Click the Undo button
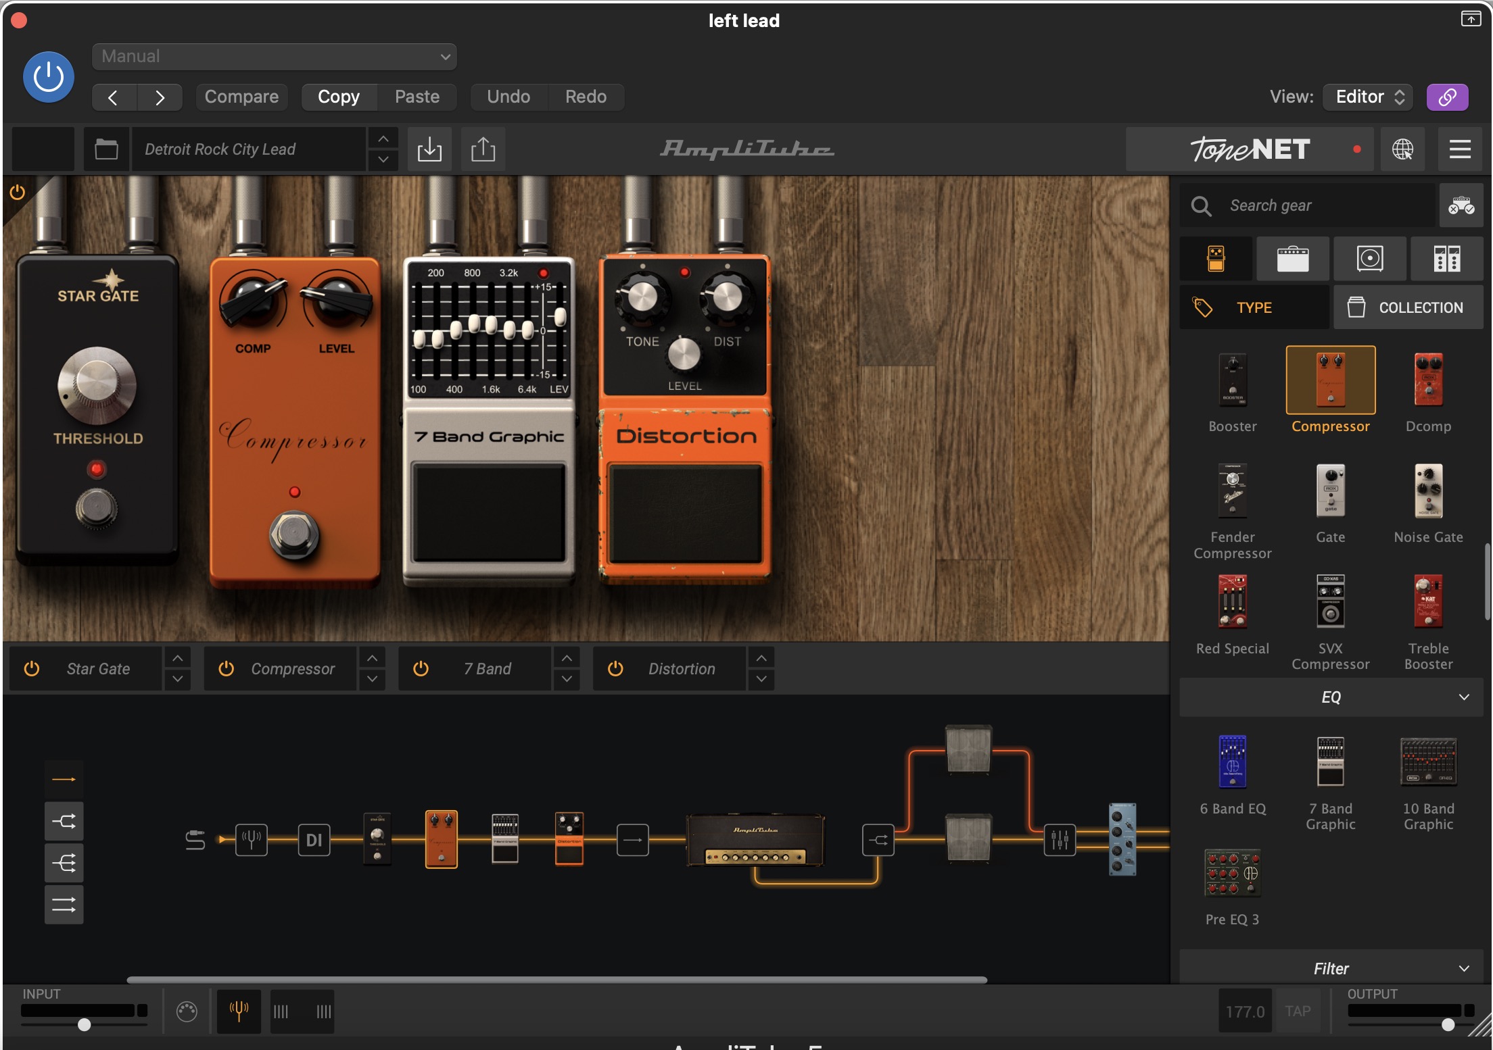The image size is (1493, 1050). pyautogui.click(x=508, y=97)
